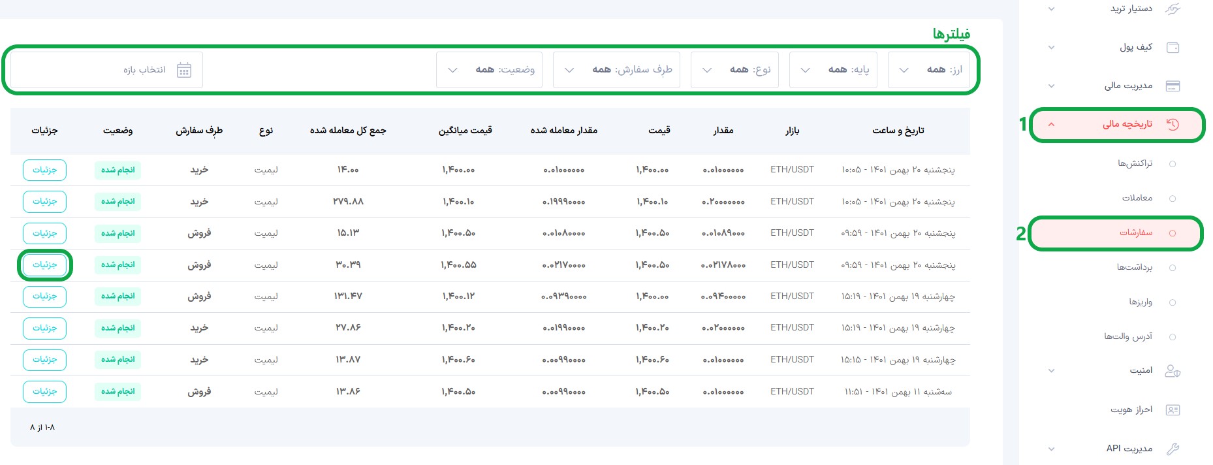1213x465 pixels.
Task: Open the سفارشات orders submenu item
Action: 1136,233
